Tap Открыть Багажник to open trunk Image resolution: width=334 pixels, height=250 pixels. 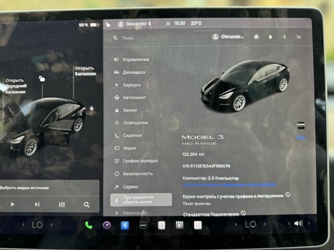[86, 71]
